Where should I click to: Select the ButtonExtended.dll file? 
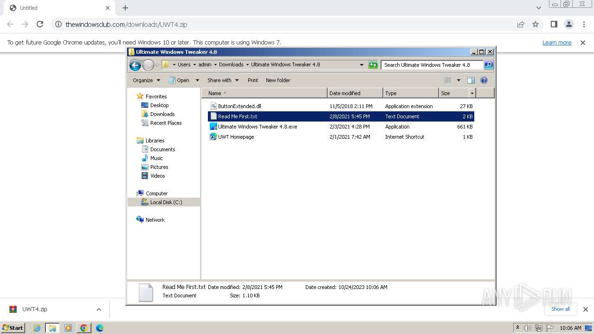(x=341, y=106)
